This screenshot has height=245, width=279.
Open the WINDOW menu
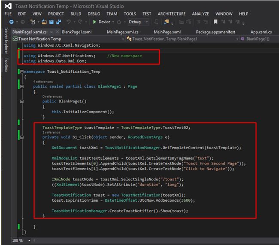[224, 14]
